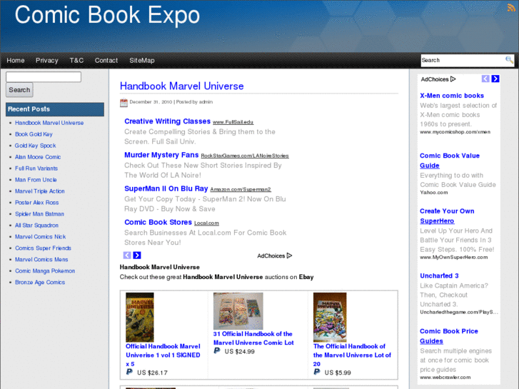Open recent post Handbook Marvel Universe
The width and height of the screenshot is (519, 389).
point(49,123)
